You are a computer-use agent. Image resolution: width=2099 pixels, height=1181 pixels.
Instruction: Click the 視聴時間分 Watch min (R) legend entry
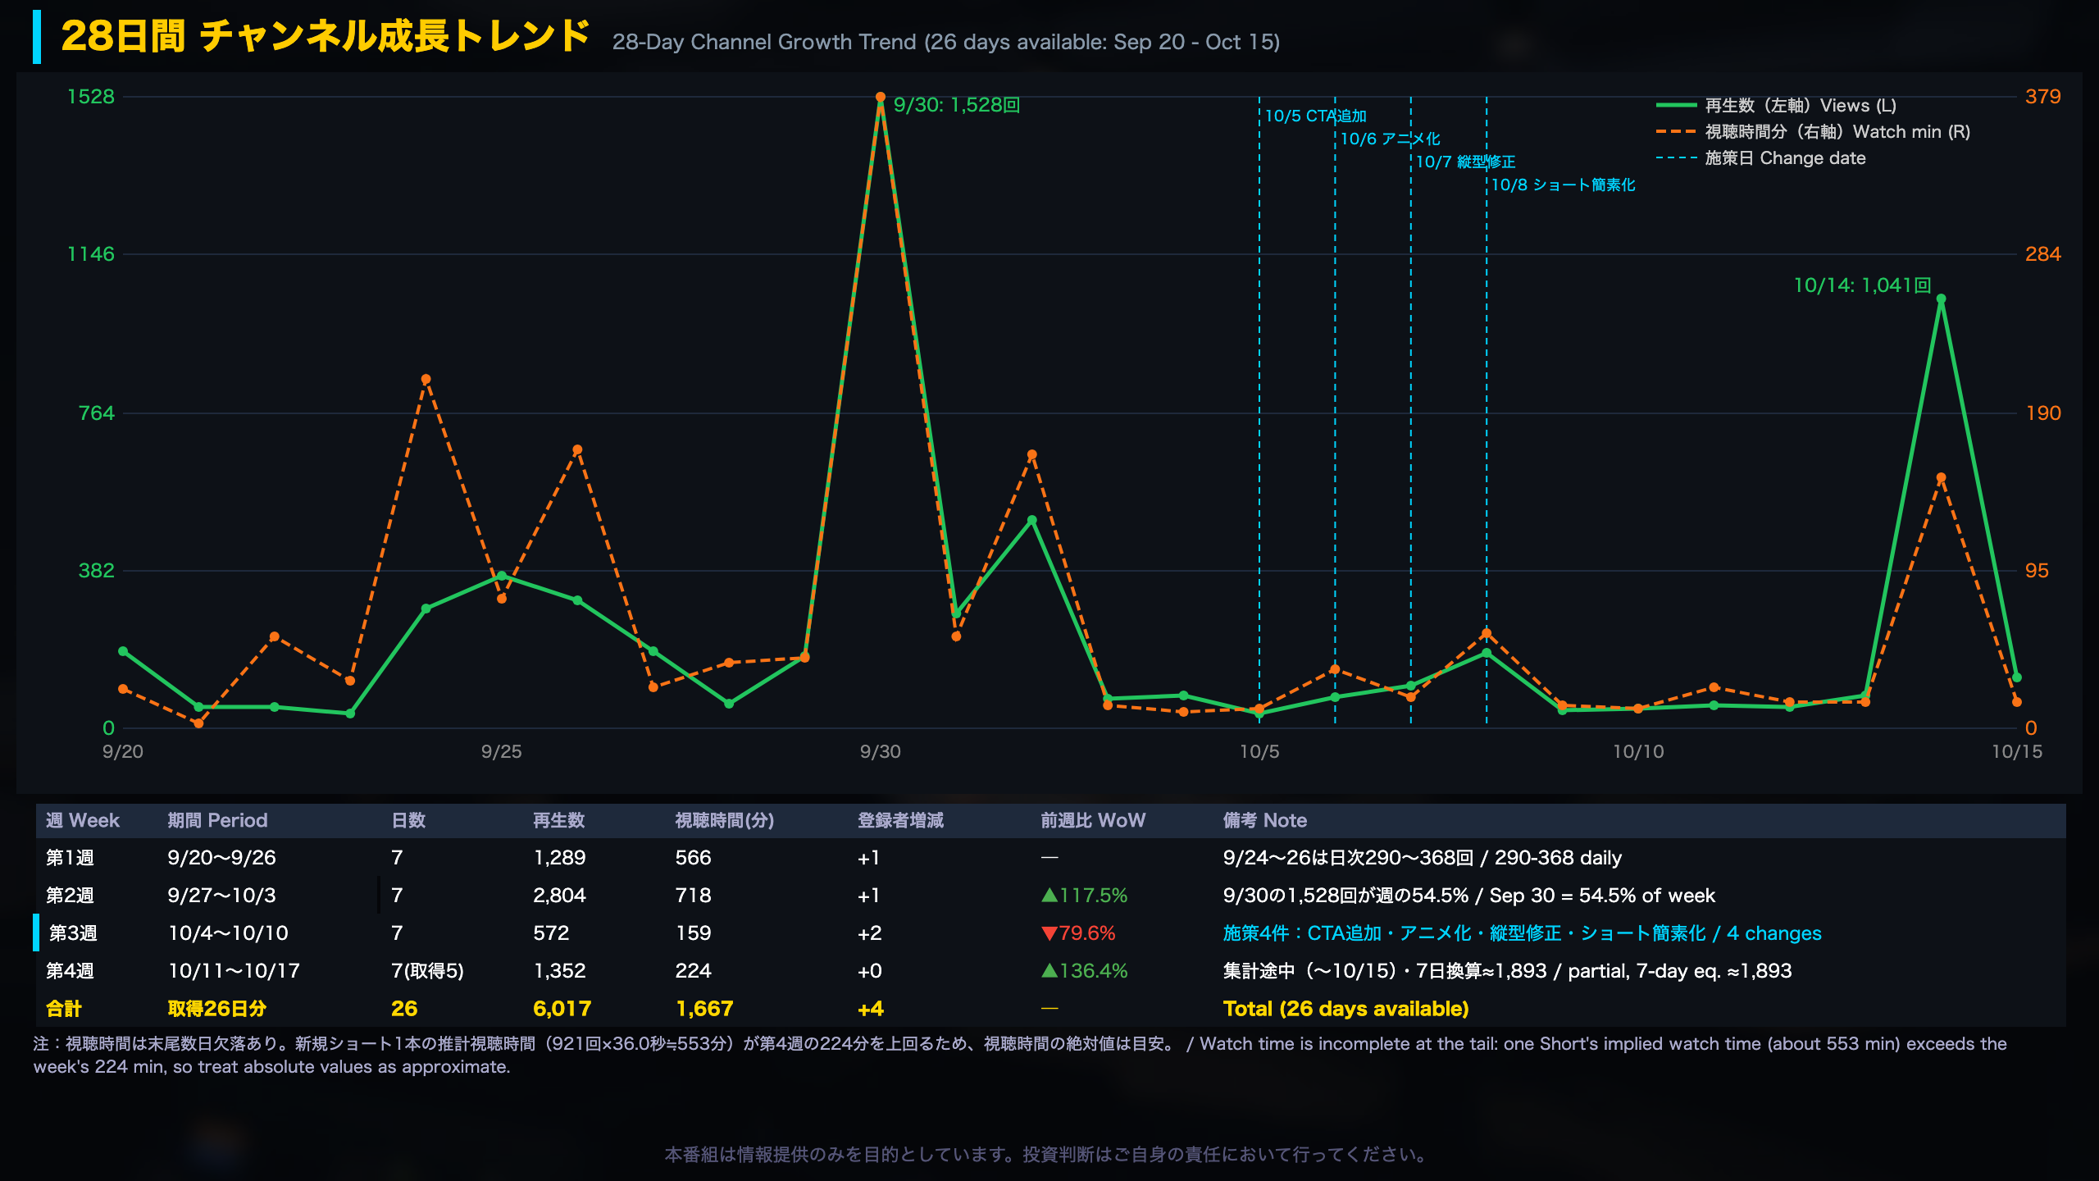click(x=1813, y=132)
